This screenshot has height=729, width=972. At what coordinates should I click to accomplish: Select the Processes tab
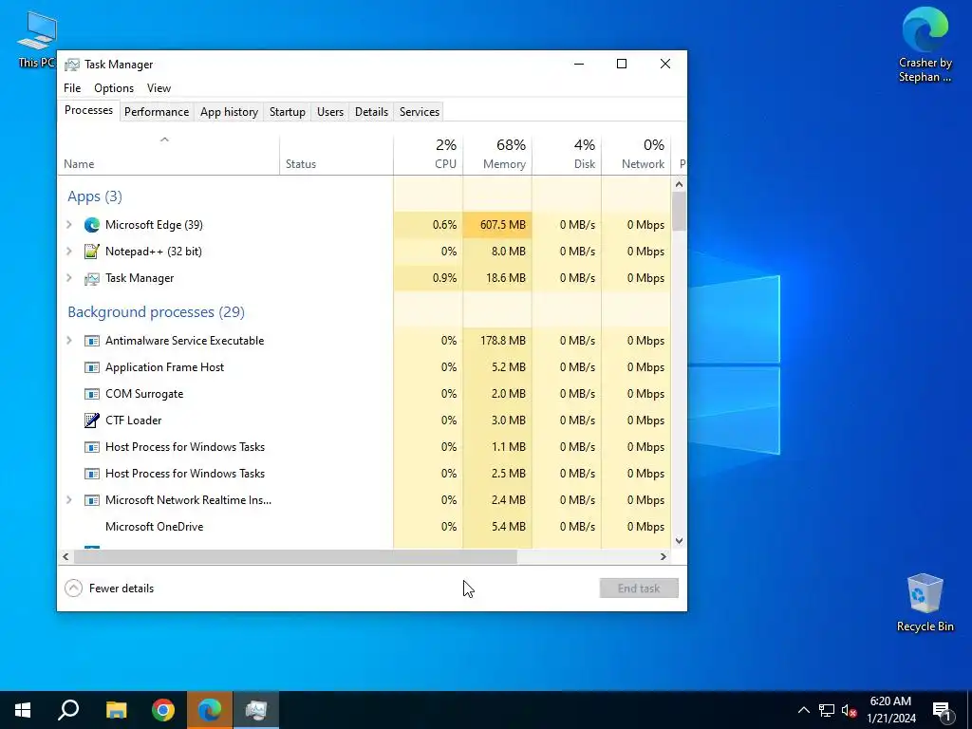[x=88, y=110]
